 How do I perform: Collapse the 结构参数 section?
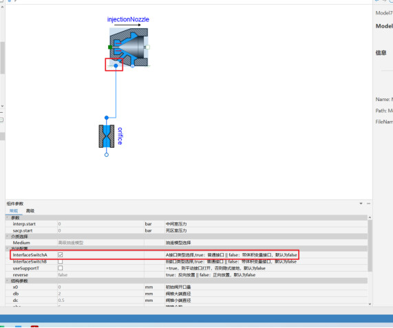click(8, 281)
